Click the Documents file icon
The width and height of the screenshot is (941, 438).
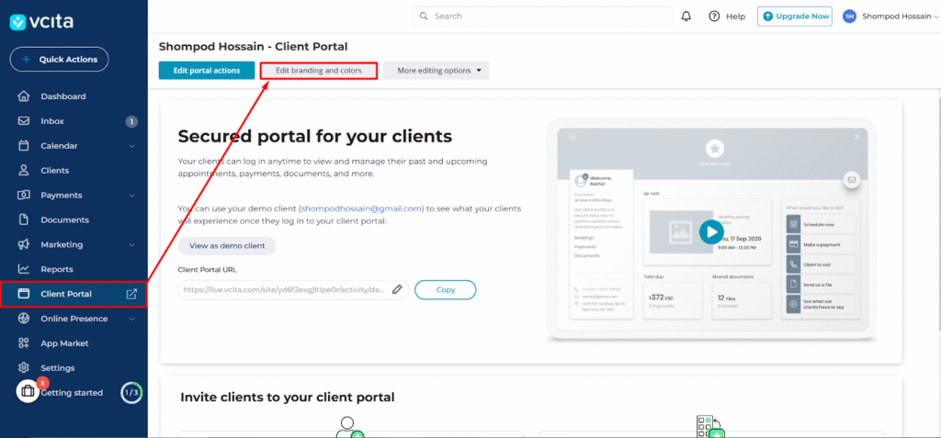[23, 219]
